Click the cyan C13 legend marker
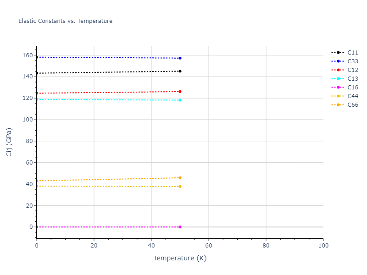The height and width of the screenshot is (275, 367). pos(338,79)
